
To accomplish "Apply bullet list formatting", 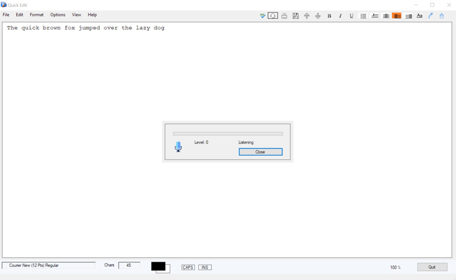I will click(x=363, y=16).
